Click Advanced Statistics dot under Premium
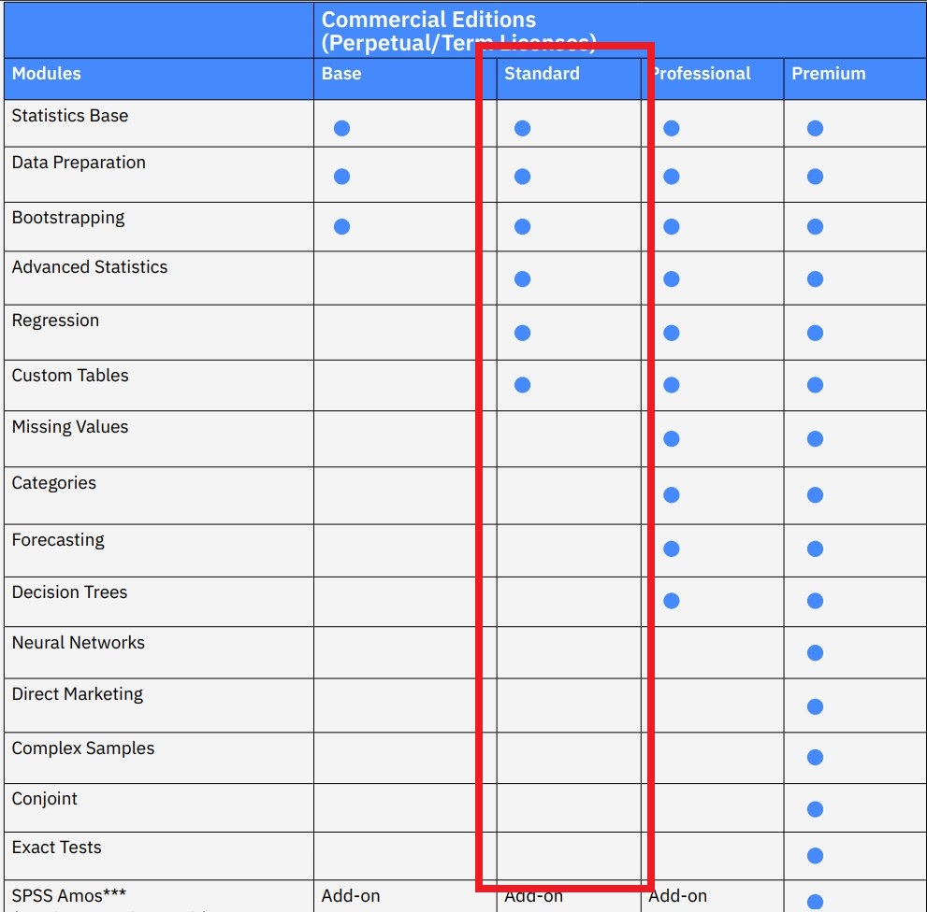 [x=815, y=278]
